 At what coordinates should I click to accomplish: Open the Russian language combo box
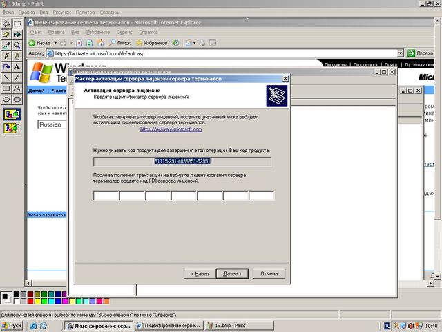52,124
